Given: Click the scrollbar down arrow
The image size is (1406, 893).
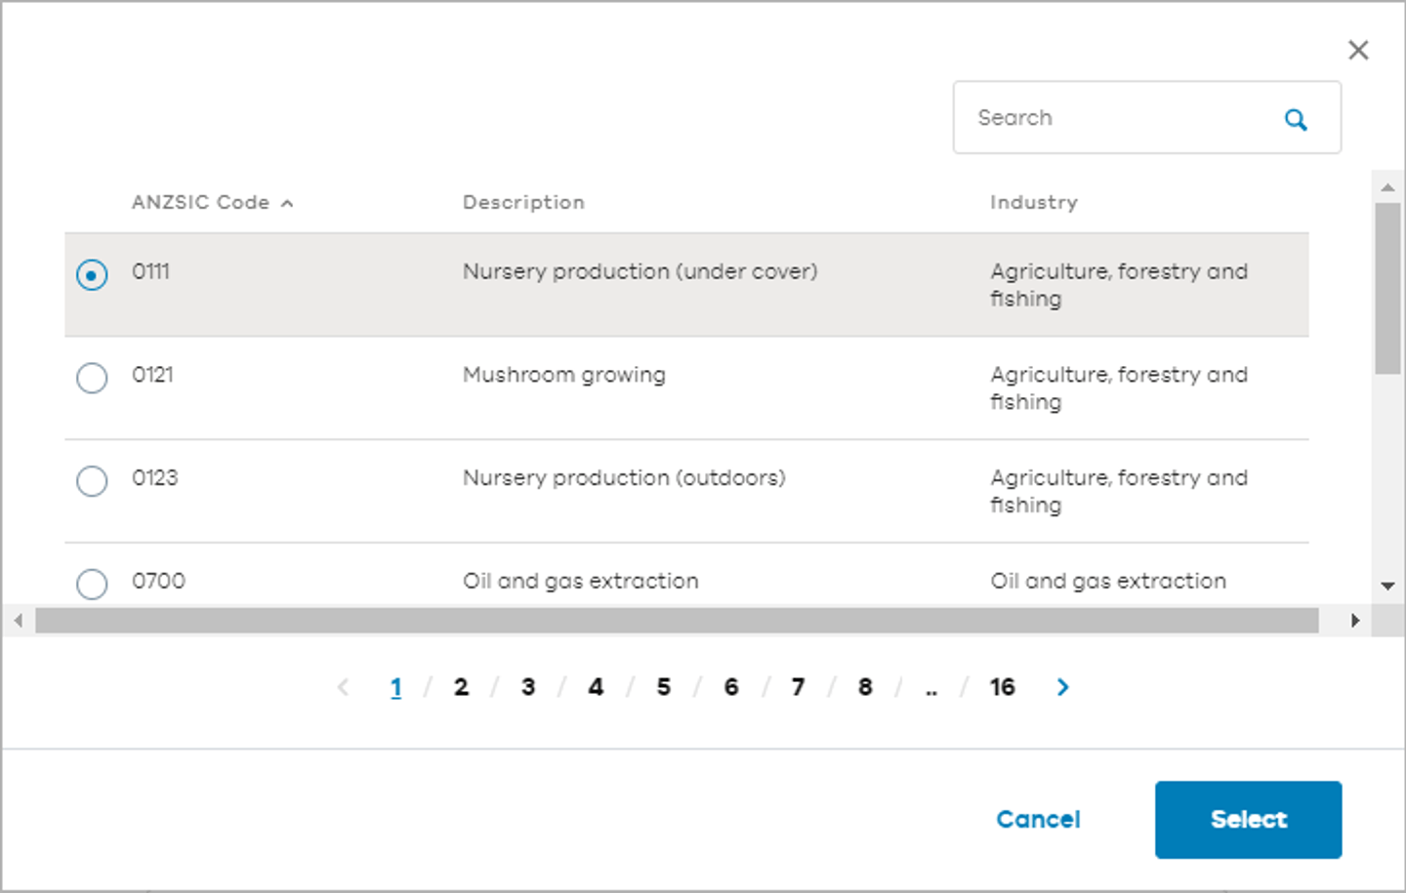Looking at the screenshot, I should pos(1389,586).
